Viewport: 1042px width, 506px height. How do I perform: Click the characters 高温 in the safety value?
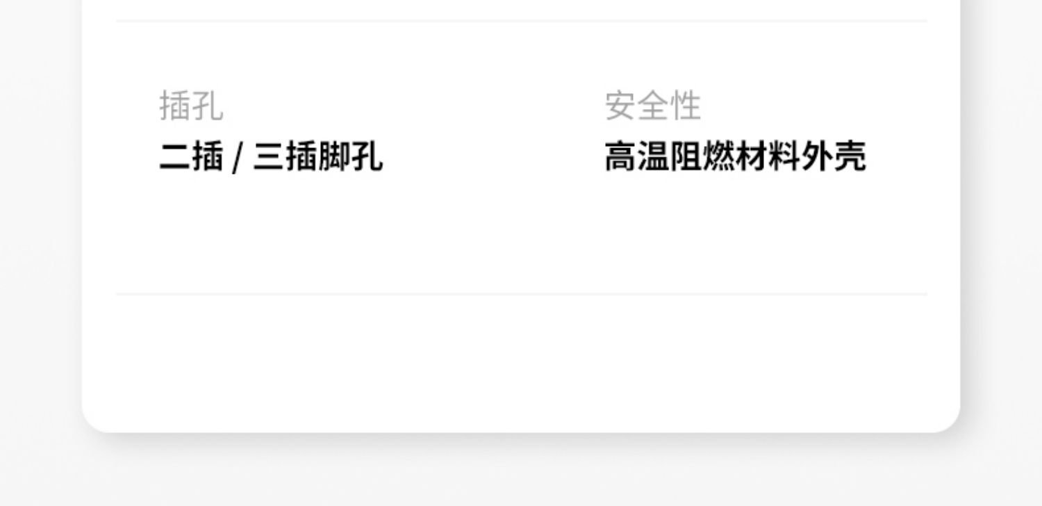[x=637, y=156]
